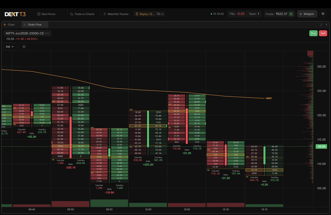
Task: Click the P&L -0.03 indicator
Action: point(237,14)
